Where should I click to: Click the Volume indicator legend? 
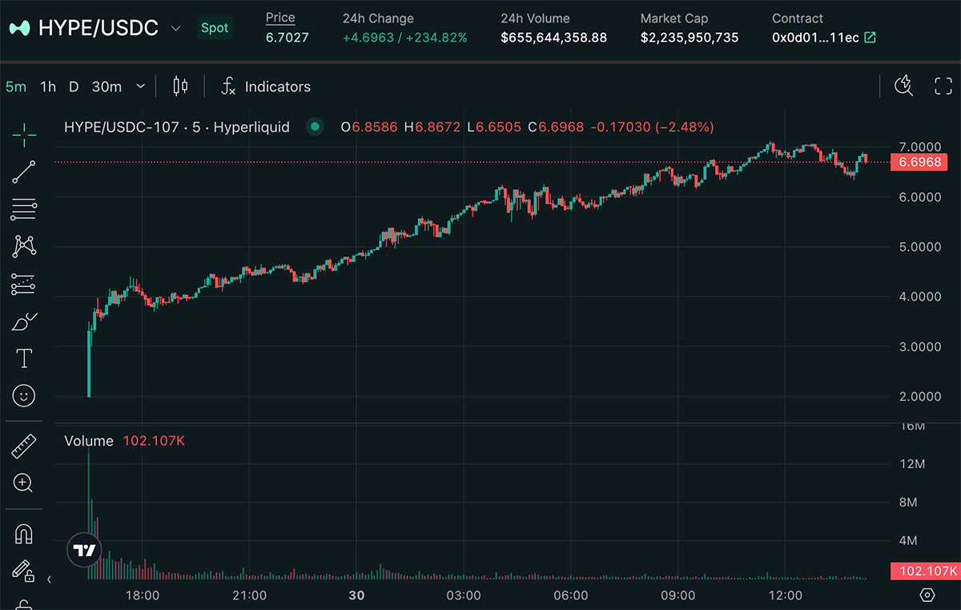(x=89, y=441)
